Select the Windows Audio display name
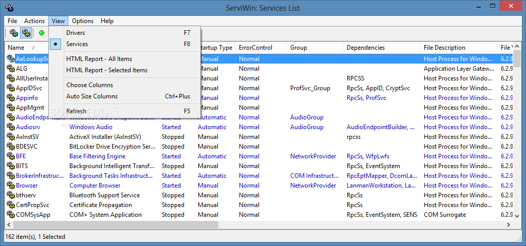Image resolution: width=526 pixels, height=246 pixels. click(91, 127)
